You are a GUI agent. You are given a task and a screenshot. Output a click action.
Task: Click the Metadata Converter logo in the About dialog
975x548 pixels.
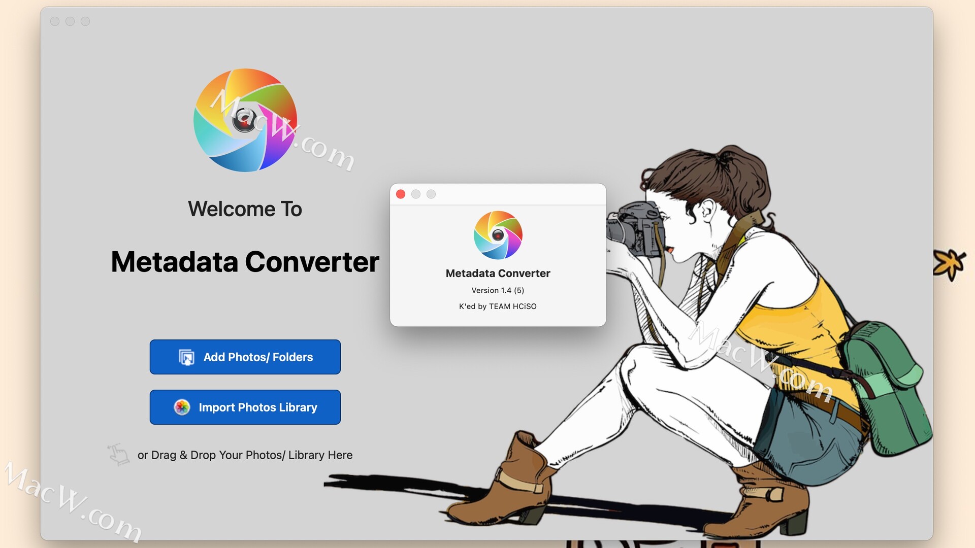tap(498, 235)
